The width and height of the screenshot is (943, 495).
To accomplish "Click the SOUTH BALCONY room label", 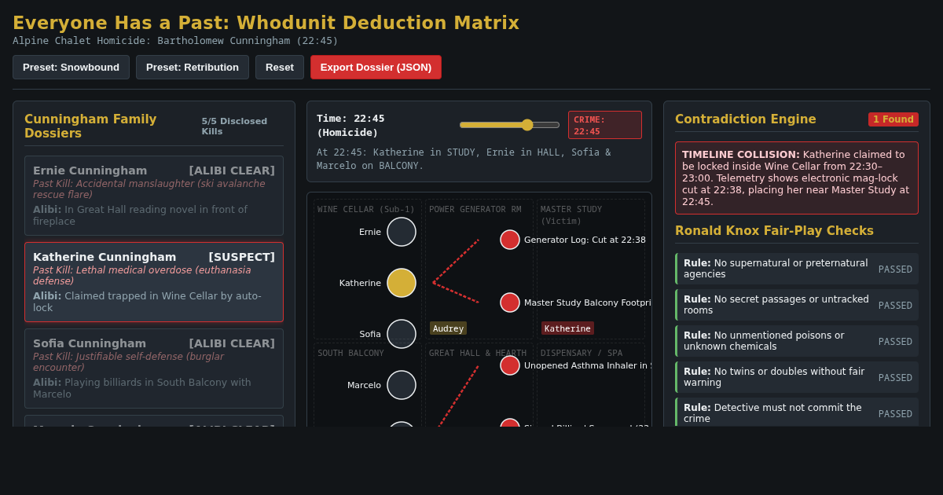I will click(x=350, y=354).
